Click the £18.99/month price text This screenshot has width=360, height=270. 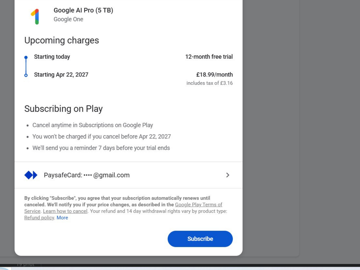214,75
